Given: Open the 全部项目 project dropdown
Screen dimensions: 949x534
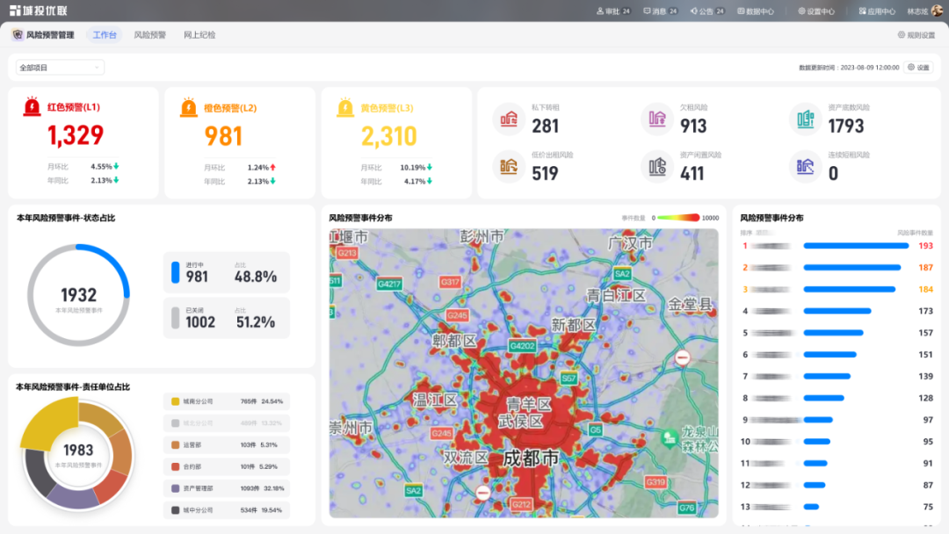Looking at the screenshot, I should point(60,68).
